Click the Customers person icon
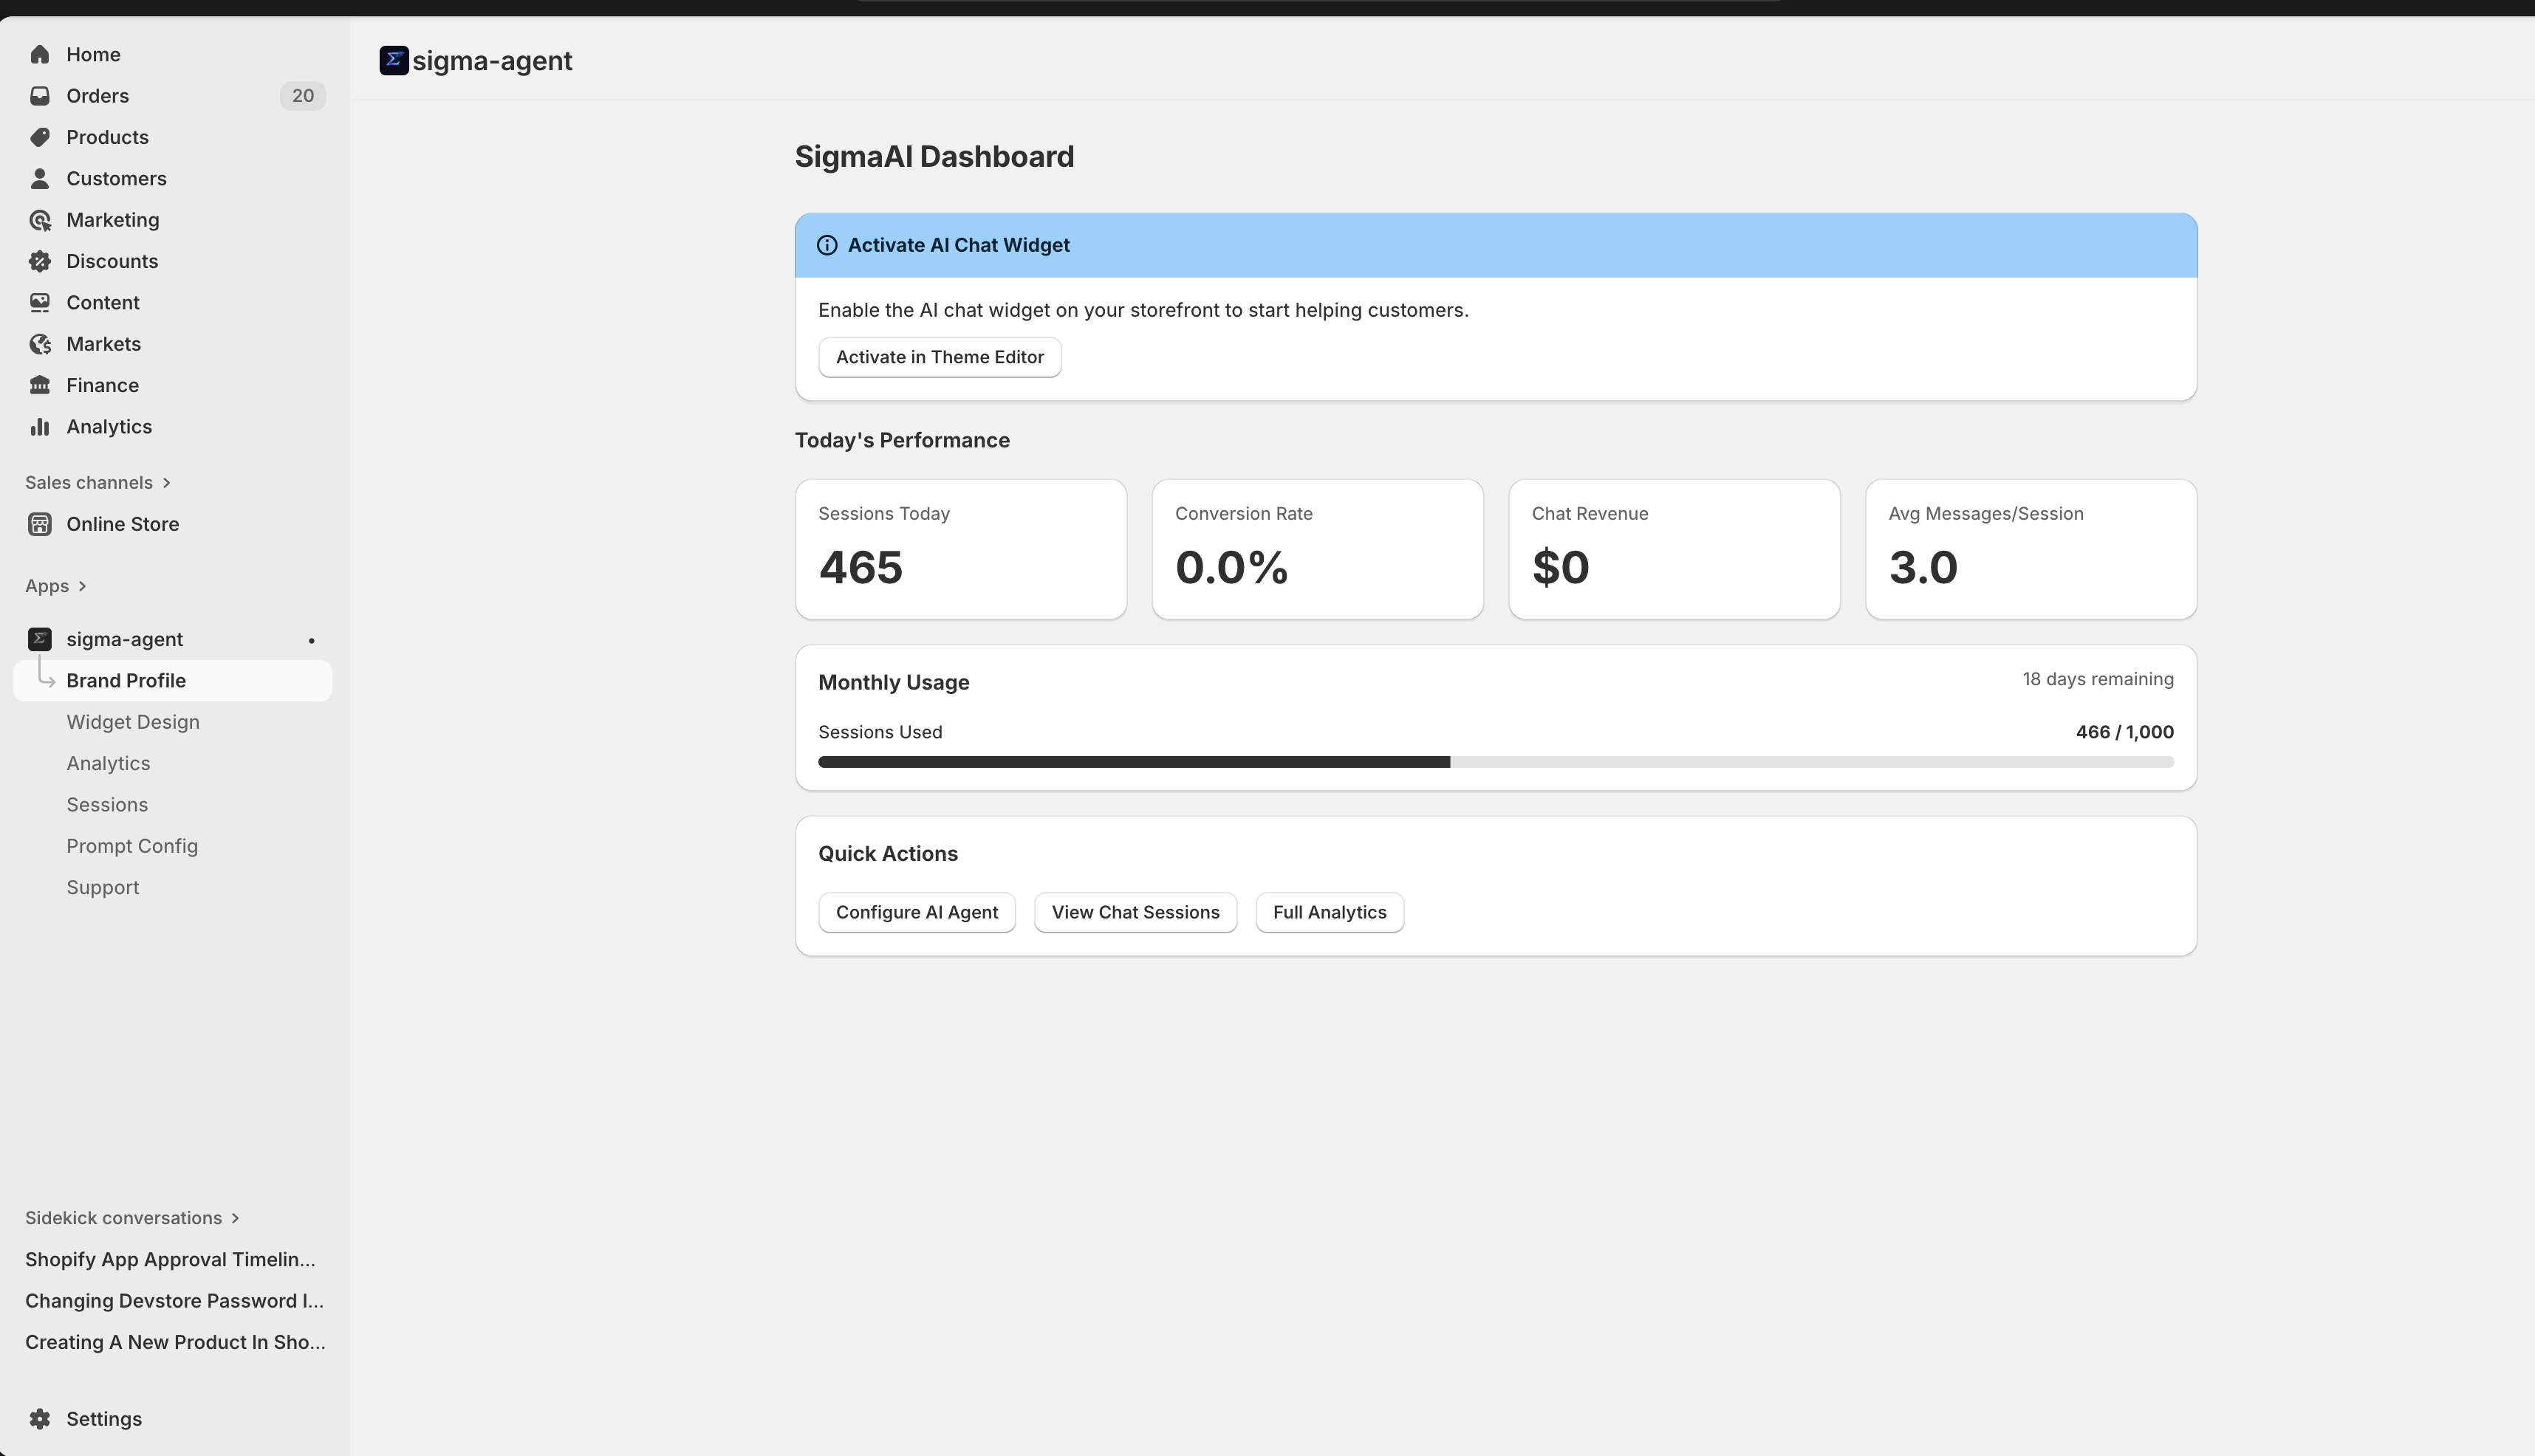 click(x=40, y=178)
